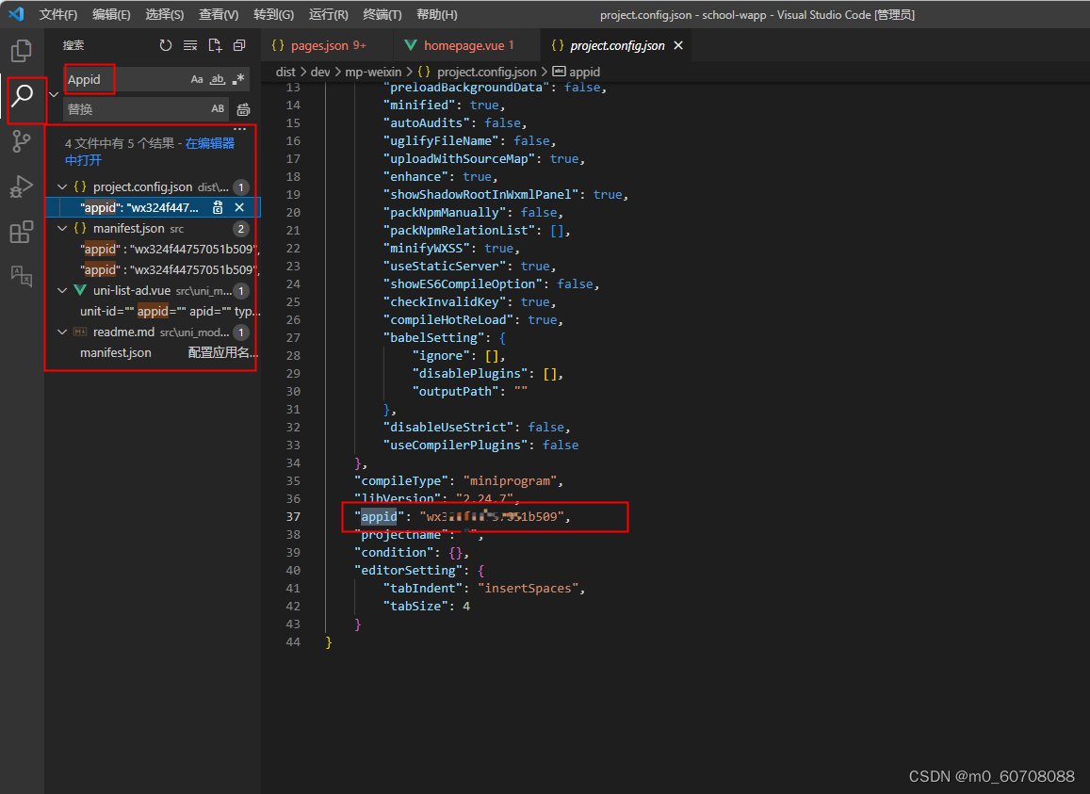Toggle Preserve Case in replace box
This screenshot has height=794, width=1090.
click(218, 108)
